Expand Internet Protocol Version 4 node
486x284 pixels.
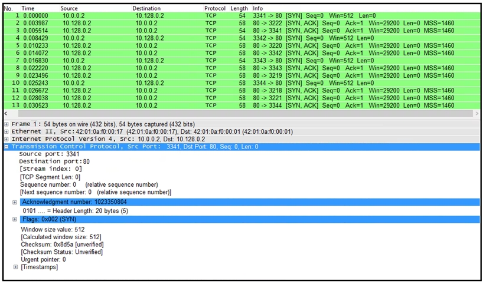point(6,139)
